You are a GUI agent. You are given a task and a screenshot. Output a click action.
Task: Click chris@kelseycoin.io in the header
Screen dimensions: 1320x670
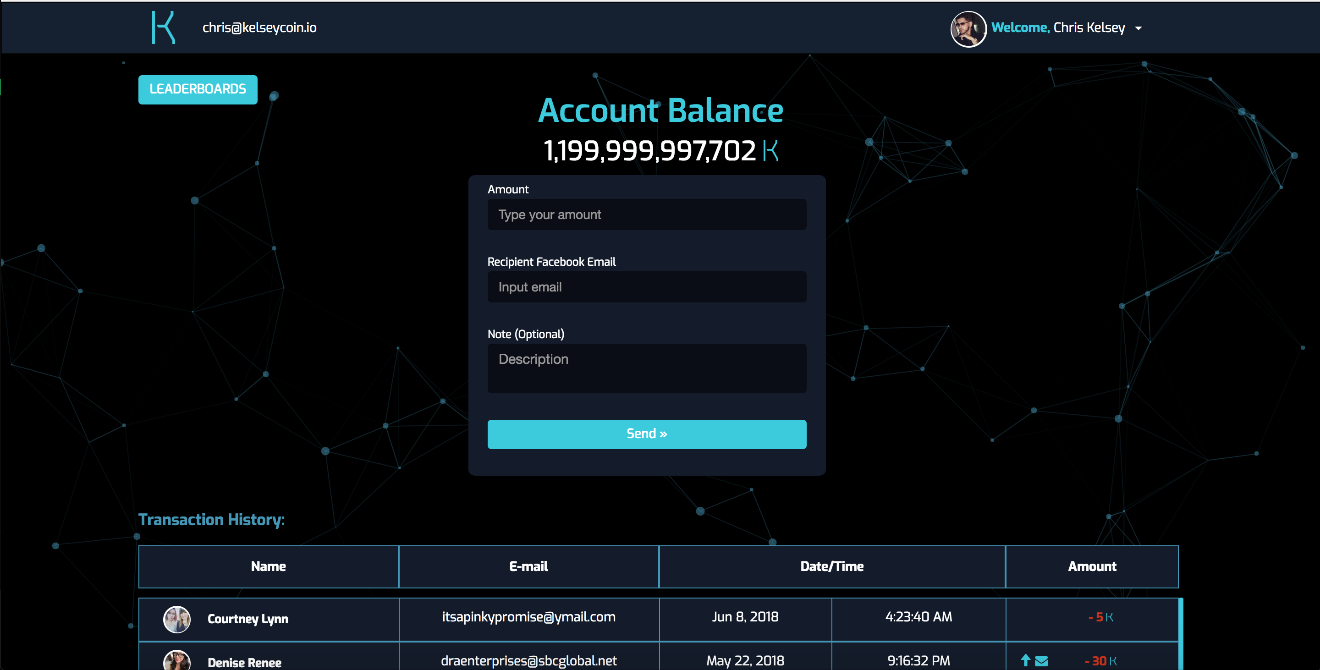coord(259,28)
